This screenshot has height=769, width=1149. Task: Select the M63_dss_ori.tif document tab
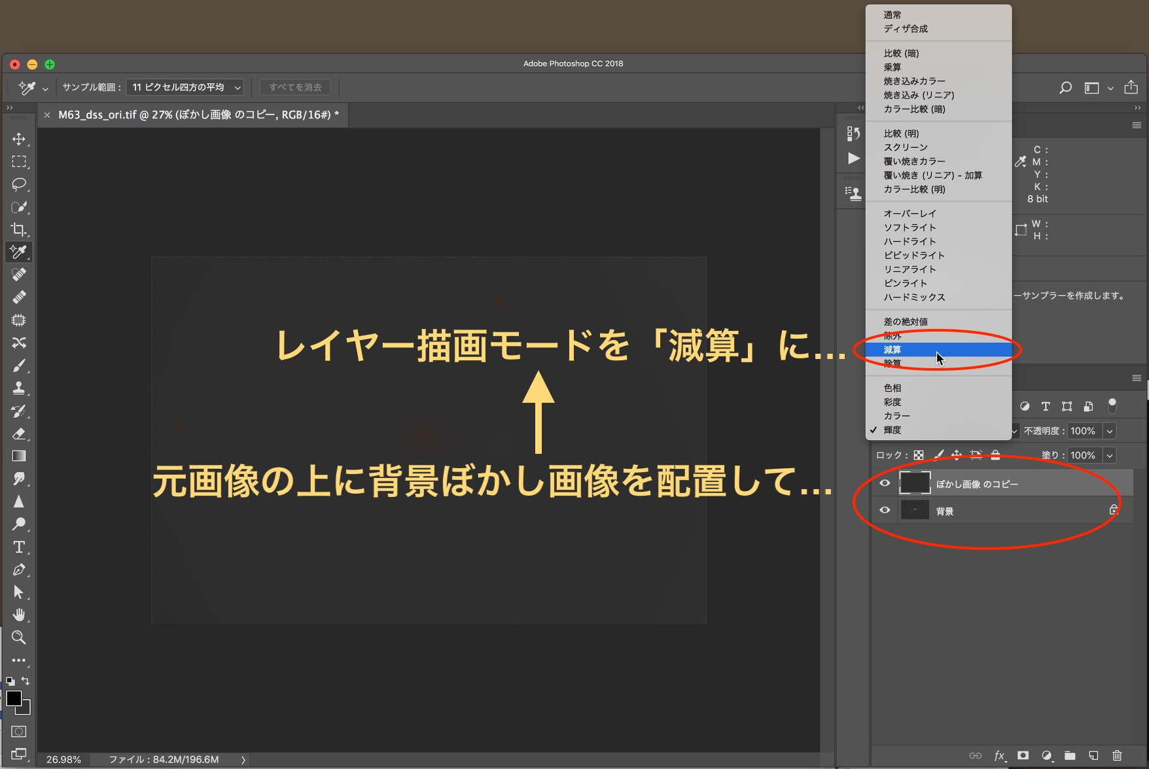point(198,114)
